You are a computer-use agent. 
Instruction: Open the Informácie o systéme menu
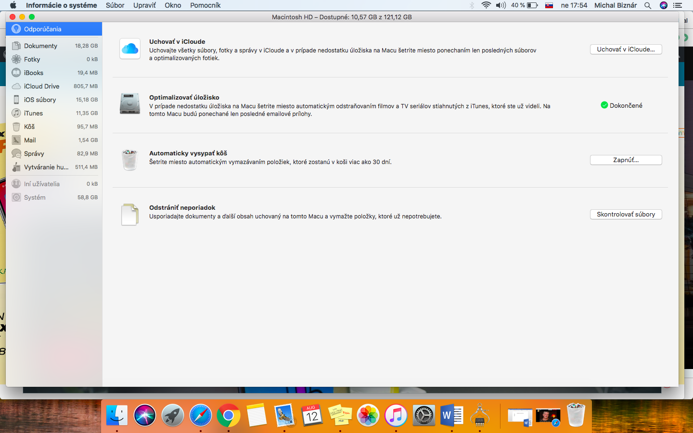coord(62,5)
